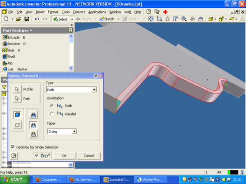Click the black color swatch in status bar
Screen dimensions: 246x184
click(234, 172)
